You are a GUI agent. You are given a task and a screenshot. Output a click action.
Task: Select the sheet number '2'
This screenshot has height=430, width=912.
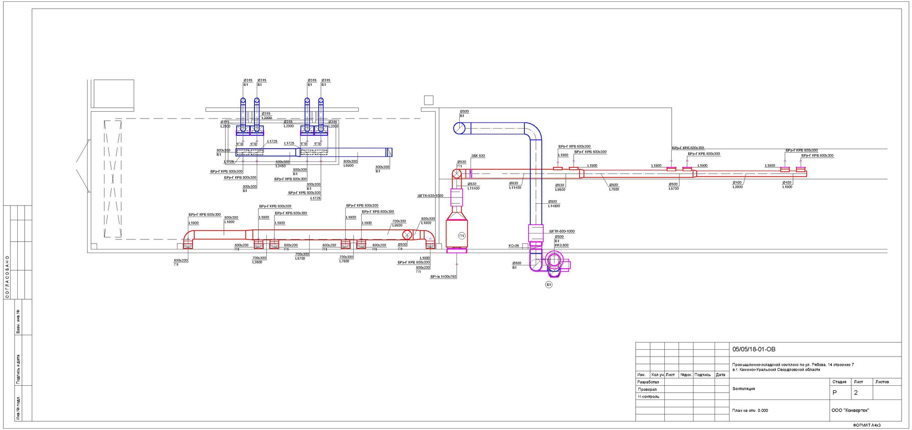(x=856, y=393)
